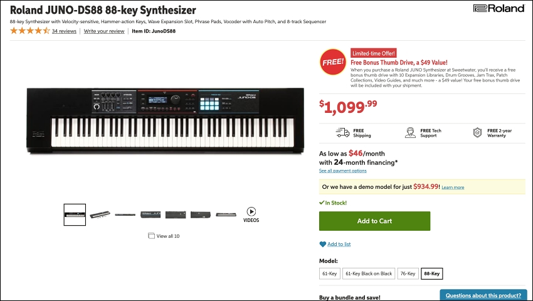
Task: Add the synthesizer to cart
Action: click(x=374, y=221)
